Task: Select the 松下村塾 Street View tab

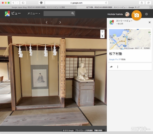Action: click(113, 7)
